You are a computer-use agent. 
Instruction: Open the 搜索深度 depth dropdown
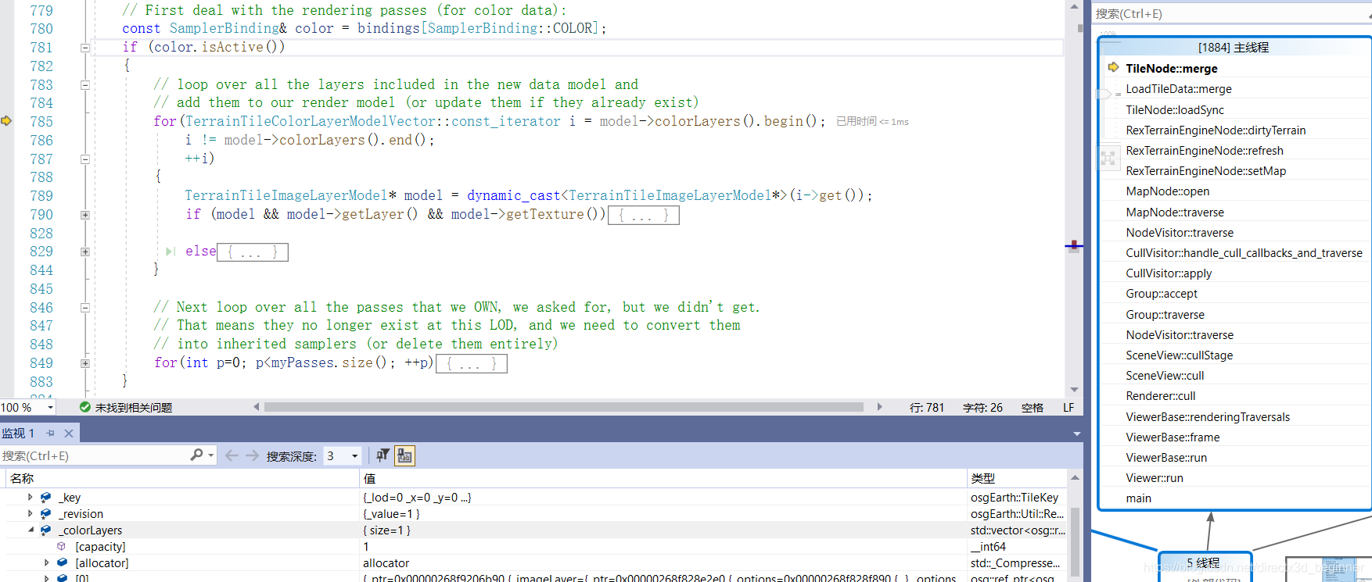pos(354,455)
